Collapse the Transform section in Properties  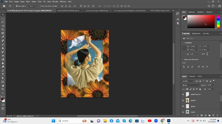pyautogui.click(x=183, y=43)
